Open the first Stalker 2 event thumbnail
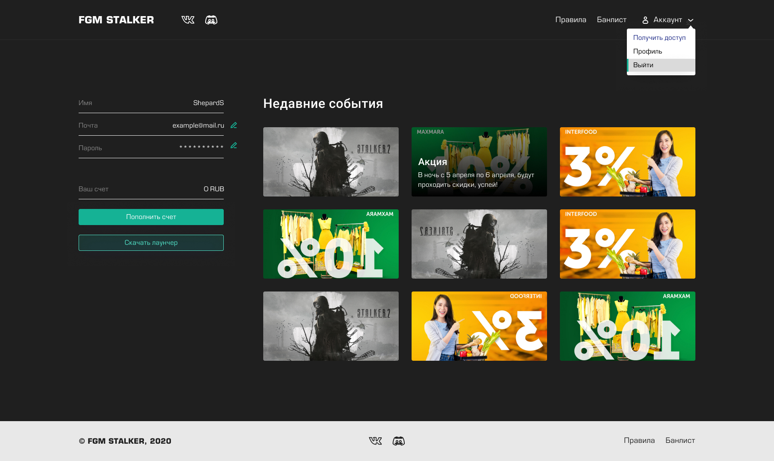 click(331, 162)
